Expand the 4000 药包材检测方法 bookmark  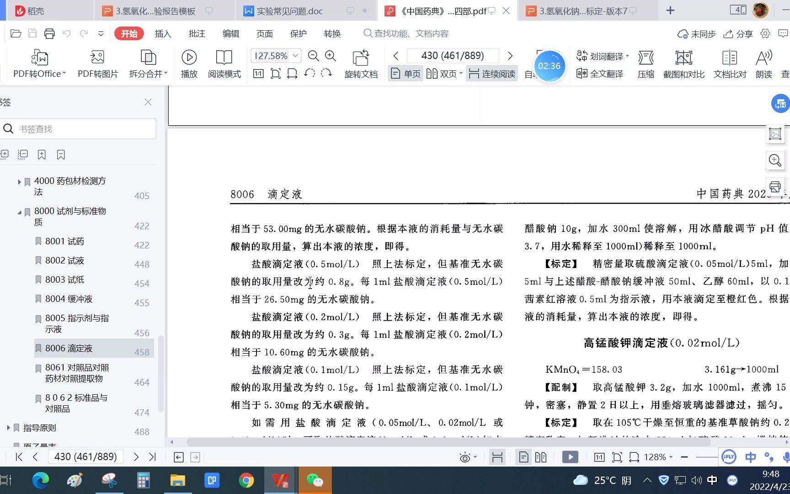[x=19, y=182]
